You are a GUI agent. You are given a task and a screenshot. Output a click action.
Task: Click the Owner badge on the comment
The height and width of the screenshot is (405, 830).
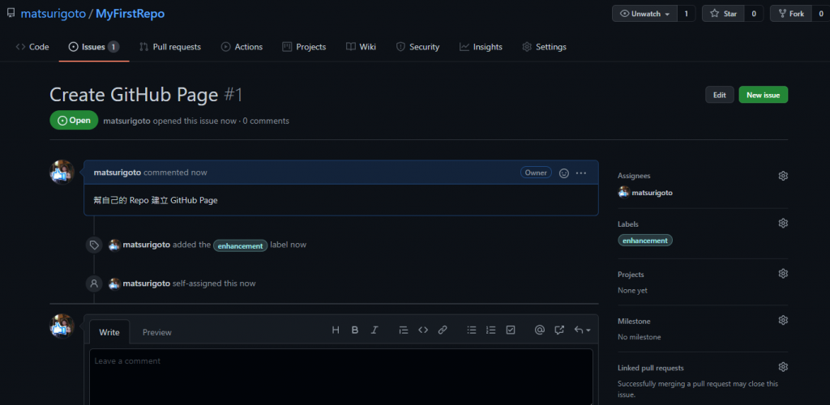(x=536, y=173)
